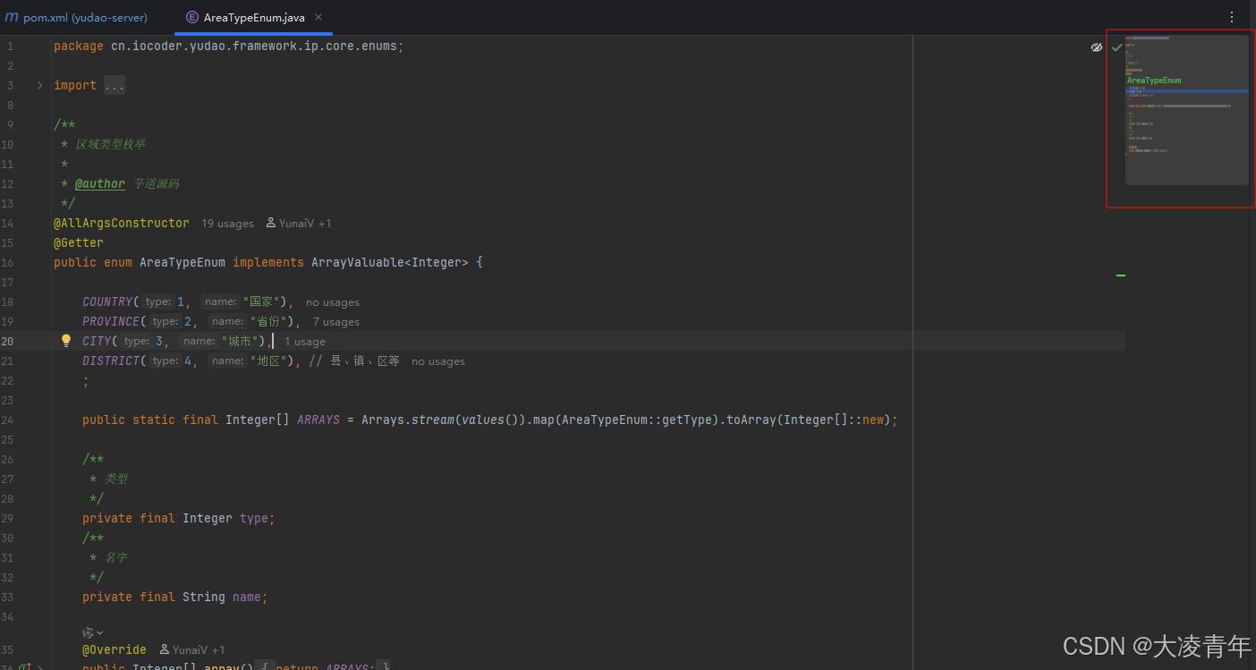Collapse the folded import statements arrow

(x=39, y=85)
